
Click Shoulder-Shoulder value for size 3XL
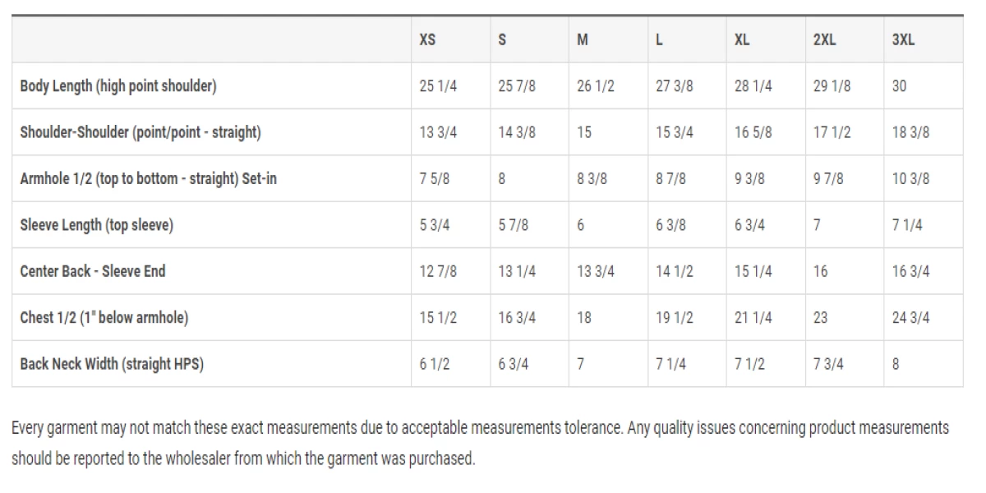tap(910, 132)
